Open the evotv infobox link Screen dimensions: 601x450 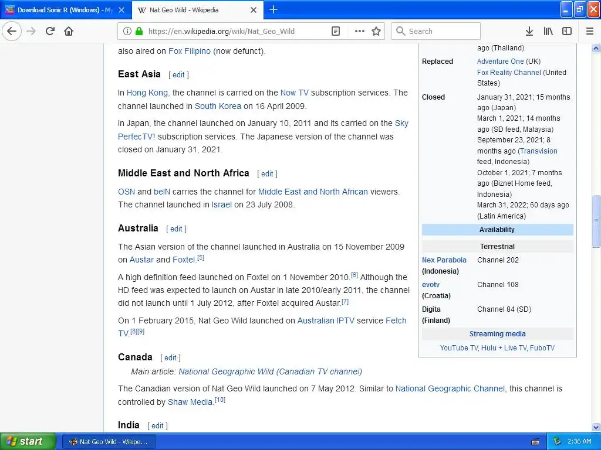pos(431,285)
